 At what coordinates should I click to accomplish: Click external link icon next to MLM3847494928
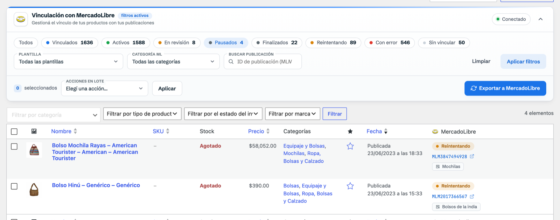[x=472, y=156]
